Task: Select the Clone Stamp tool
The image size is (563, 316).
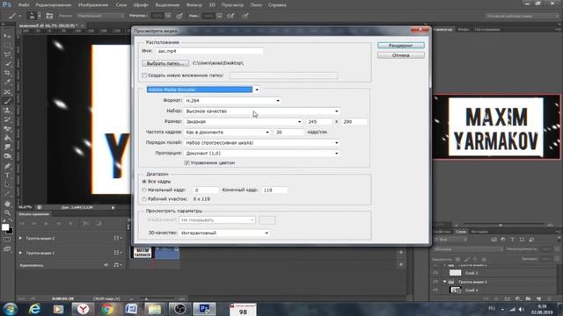Action: click(x=7, y=111)
